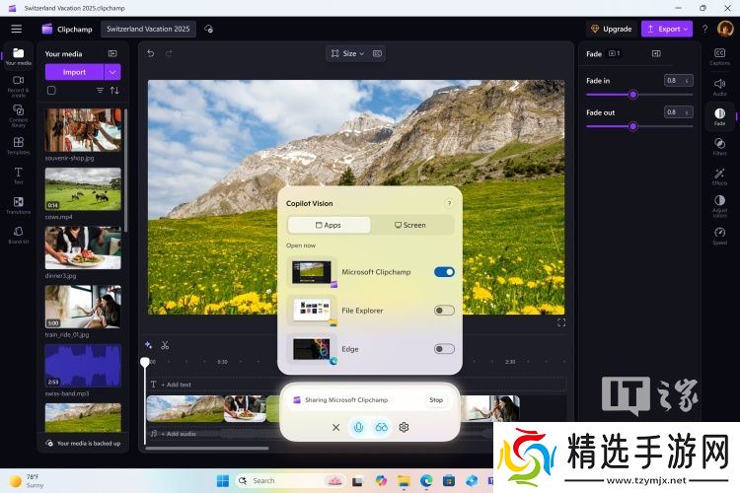Open the Import dropdown arrow
This screenshot has width=740, height=493.
[x=112, y=72]
